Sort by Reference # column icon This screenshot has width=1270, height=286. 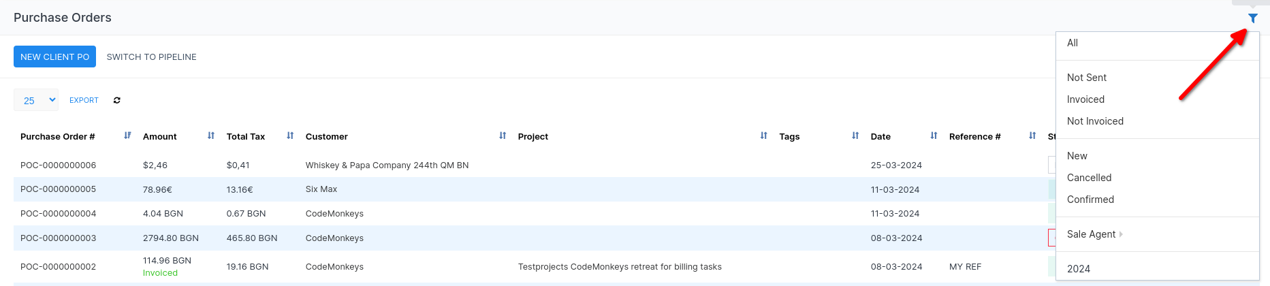coord(1032,136)
